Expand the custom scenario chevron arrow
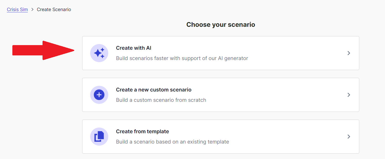385x159 pixels. pos(349,95)
